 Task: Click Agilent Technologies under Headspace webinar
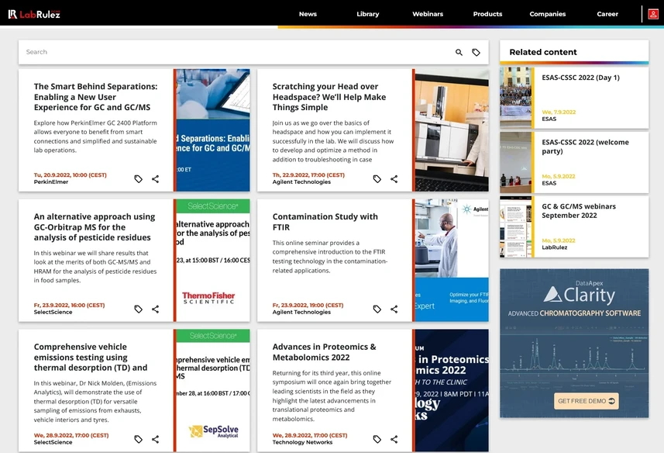tap(301, 182)
